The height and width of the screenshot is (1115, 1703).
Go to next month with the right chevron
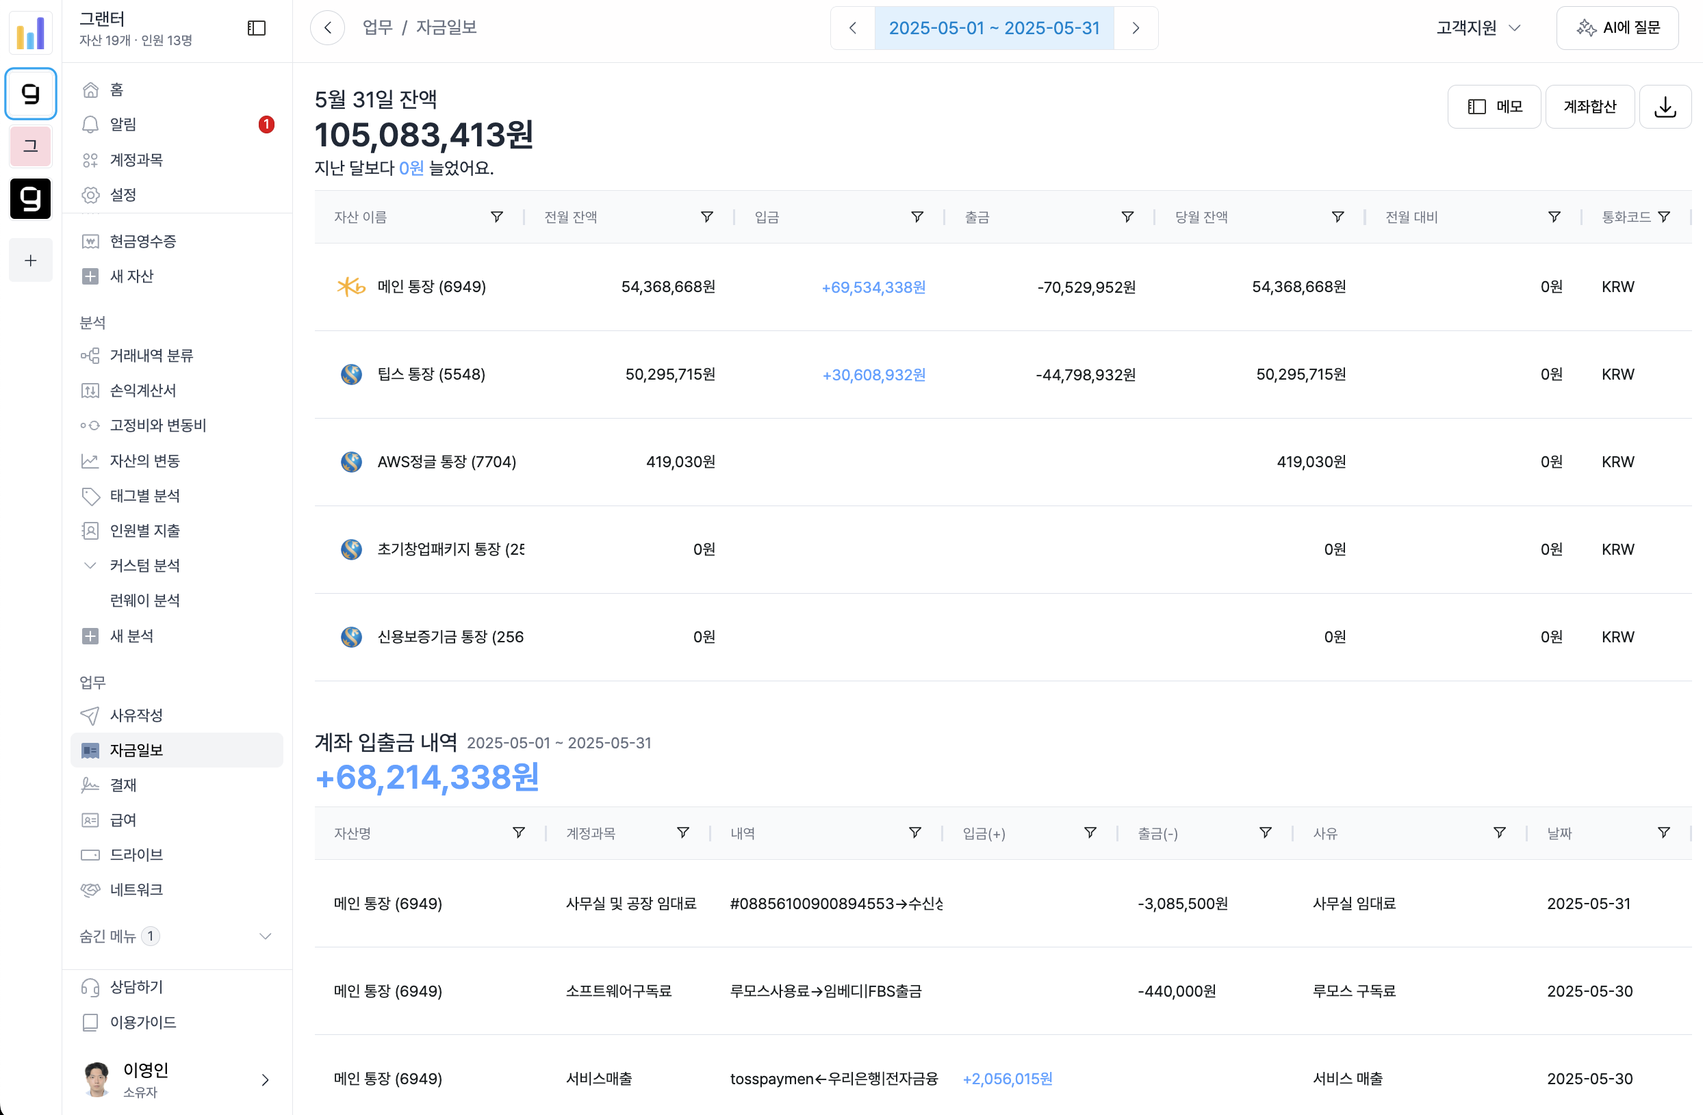(1136, 28)
